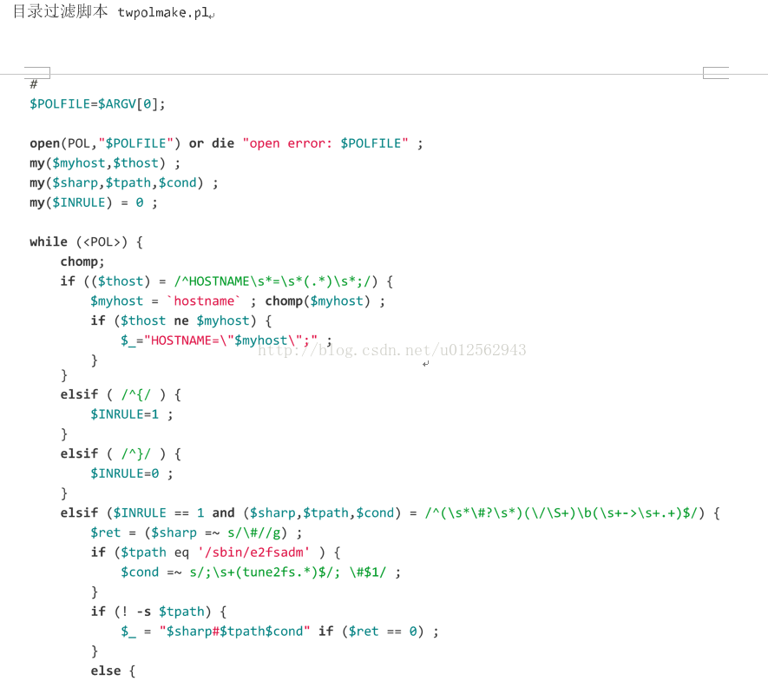
Task: Click the line 'my($myhost,$thost) ;'
Action: (105, 163)
